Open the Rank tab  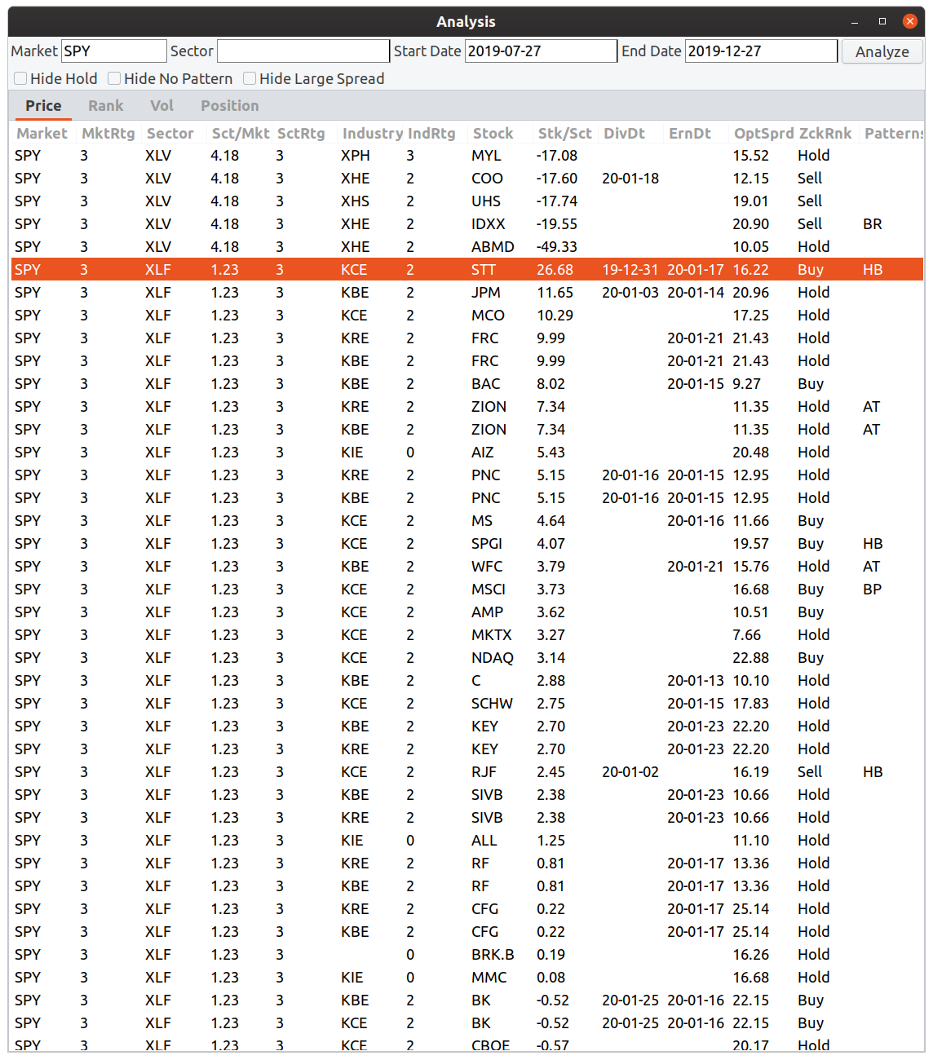(106, 105)
